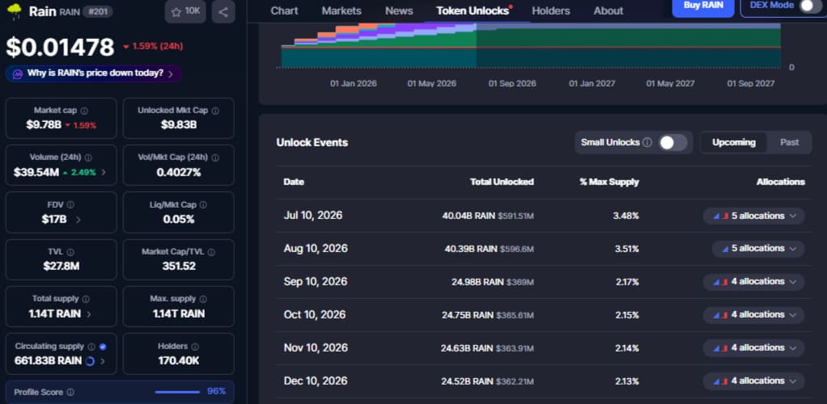
Task: Expand the Dec 10, 2026 allocations dropdown
Action: pos(753,381)
